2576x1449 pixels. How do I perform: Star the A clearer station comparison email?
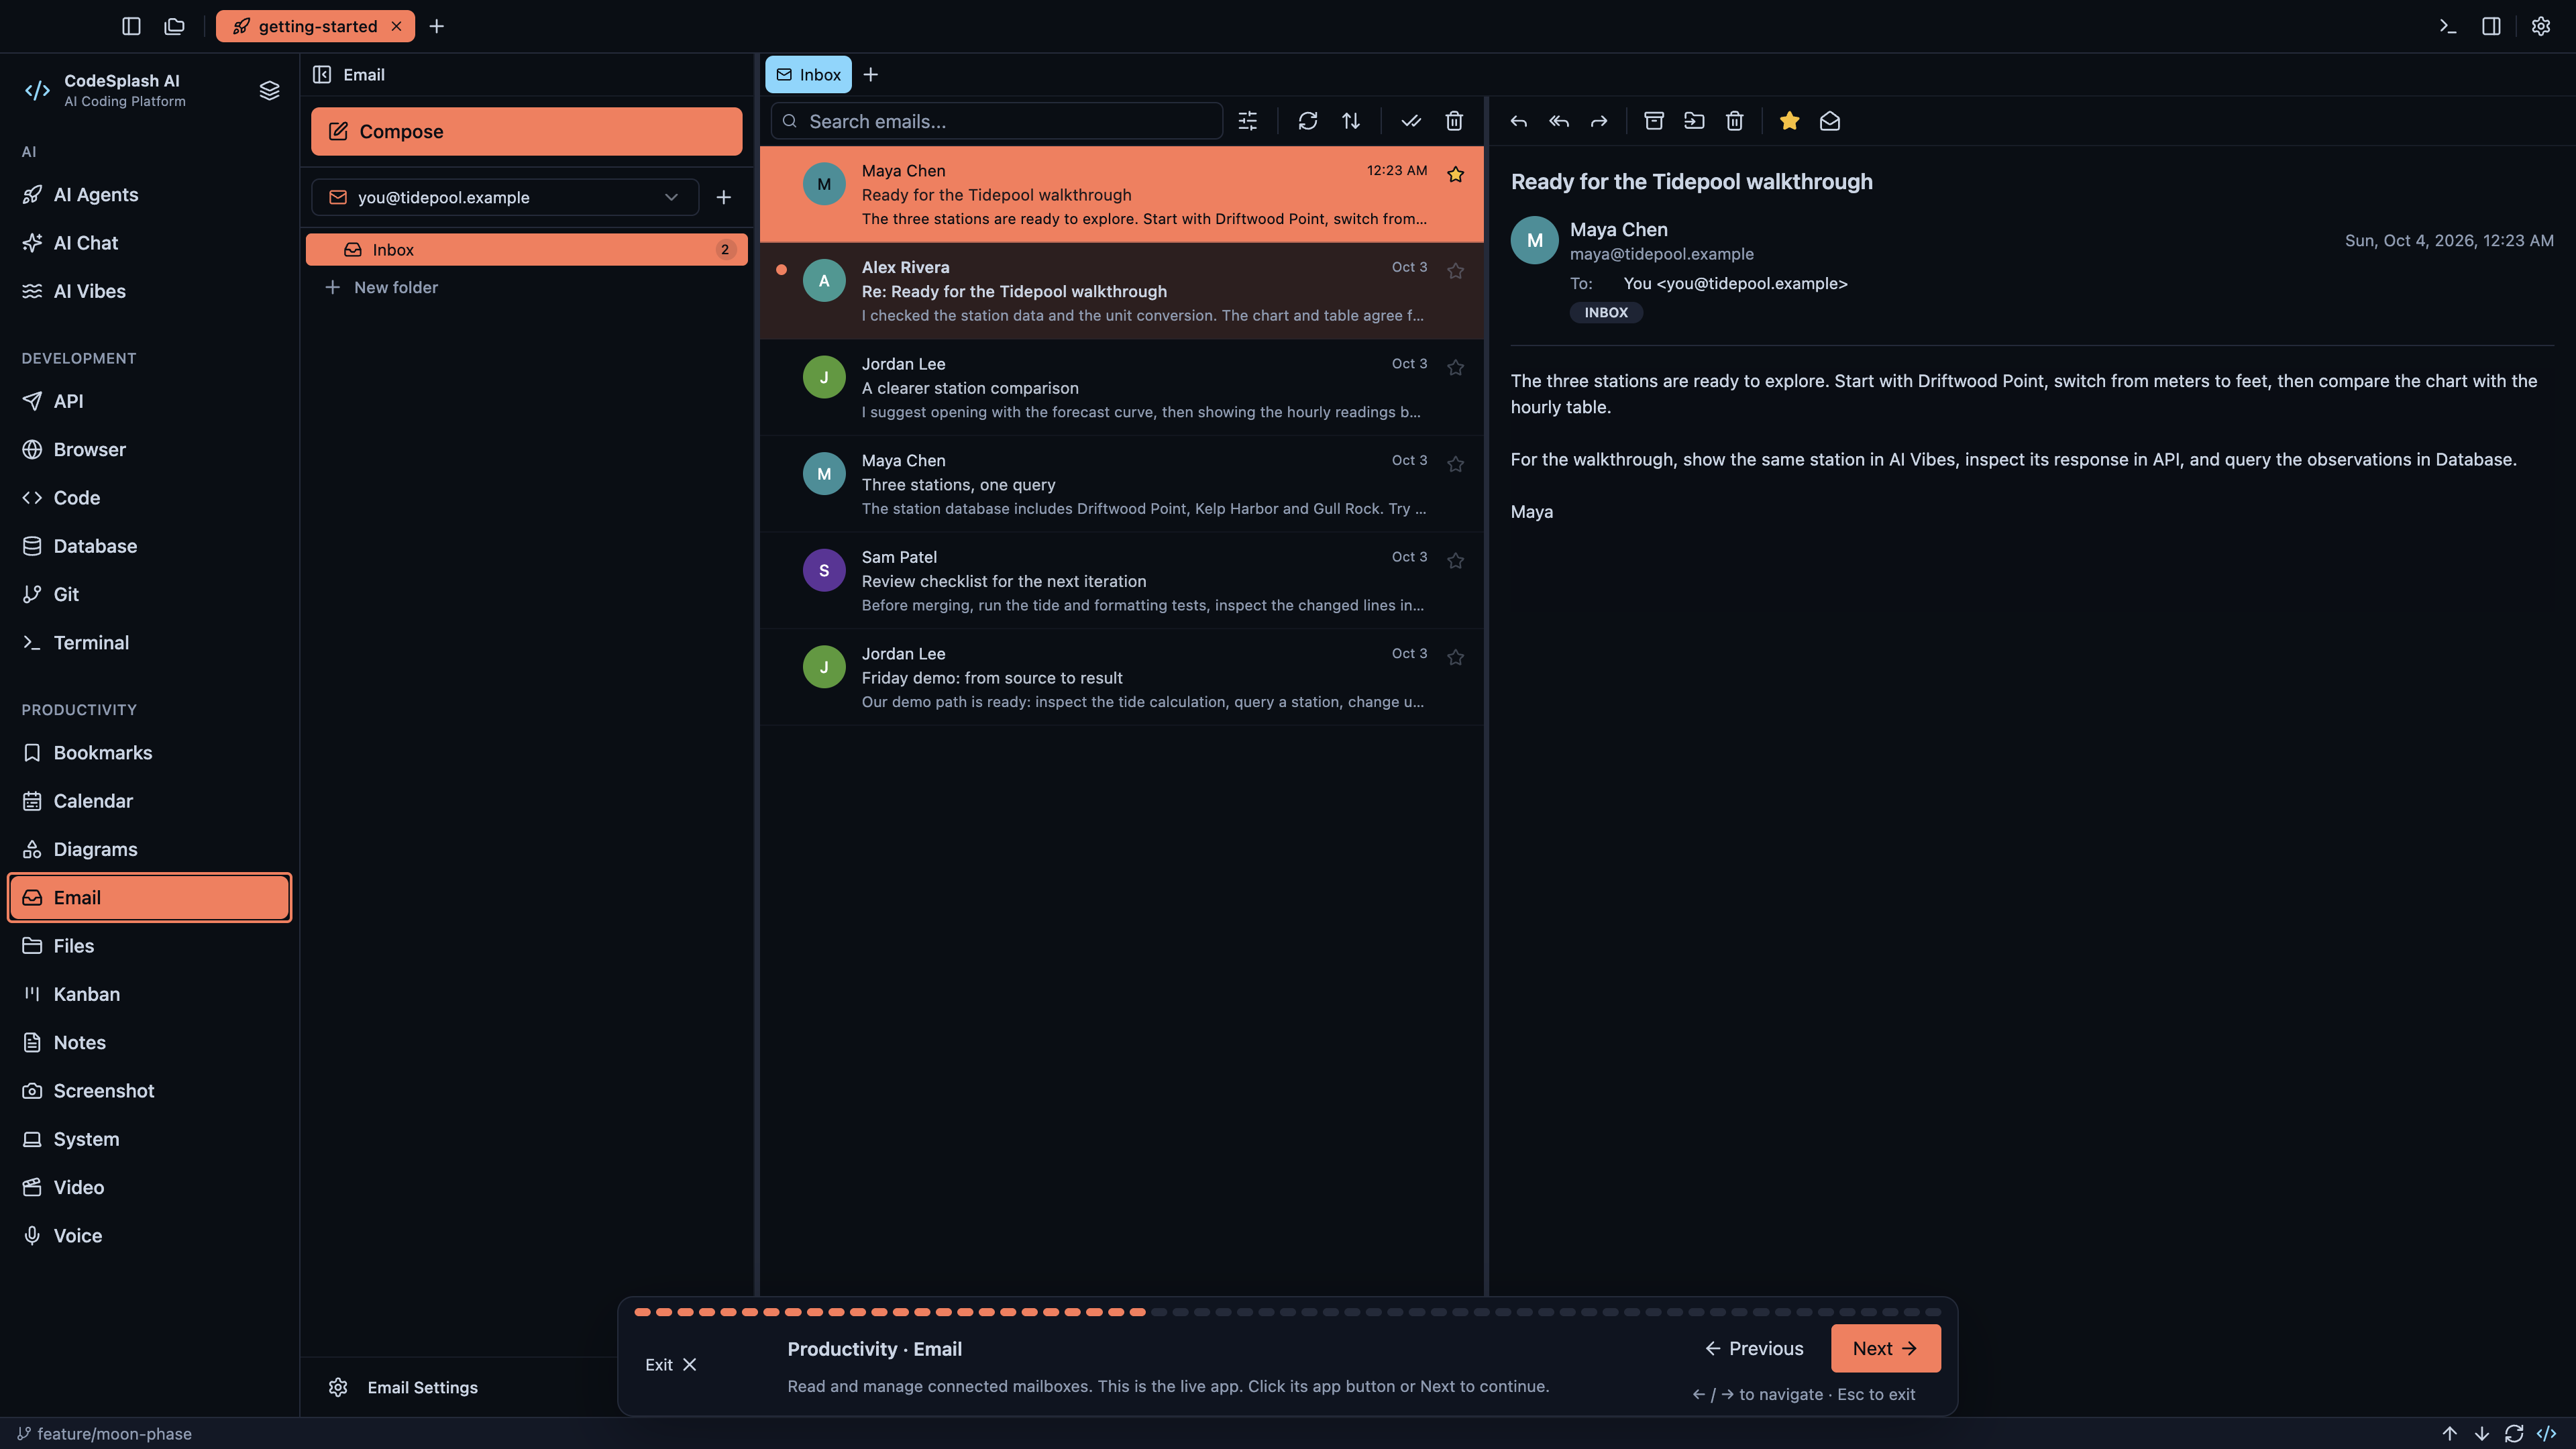pyautogui.click(x=1455, y=367)
